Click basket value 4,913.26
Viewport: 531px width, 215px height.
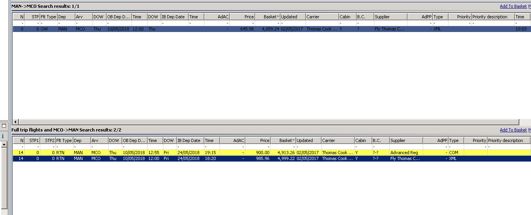(x=286, y=153)
